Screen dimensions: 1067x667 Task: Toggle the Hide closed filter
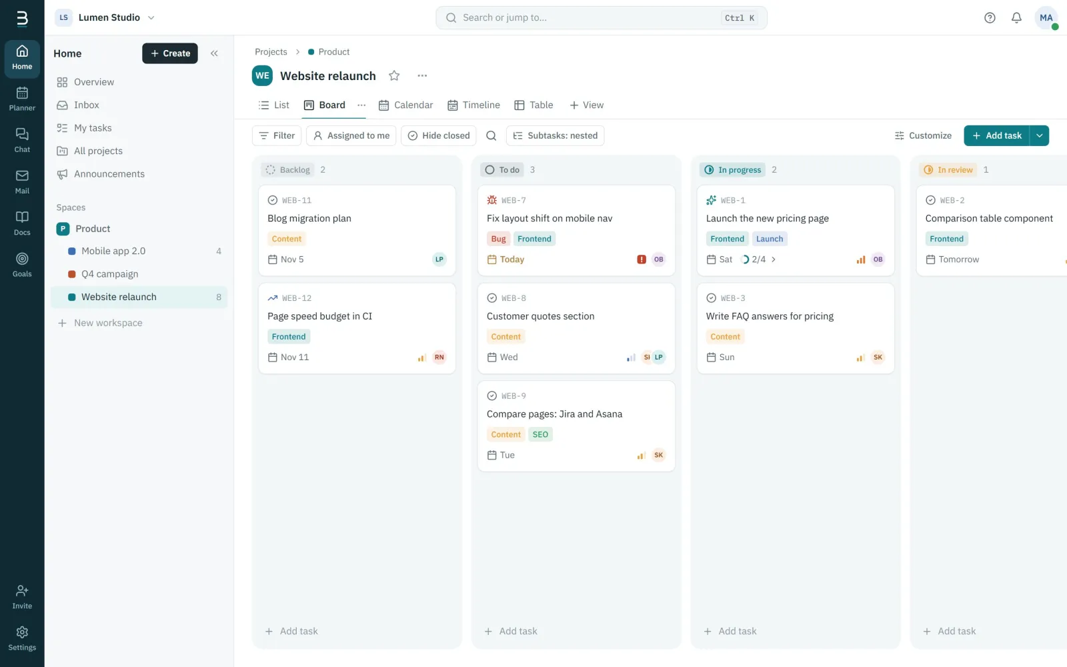tap(439, 135)
